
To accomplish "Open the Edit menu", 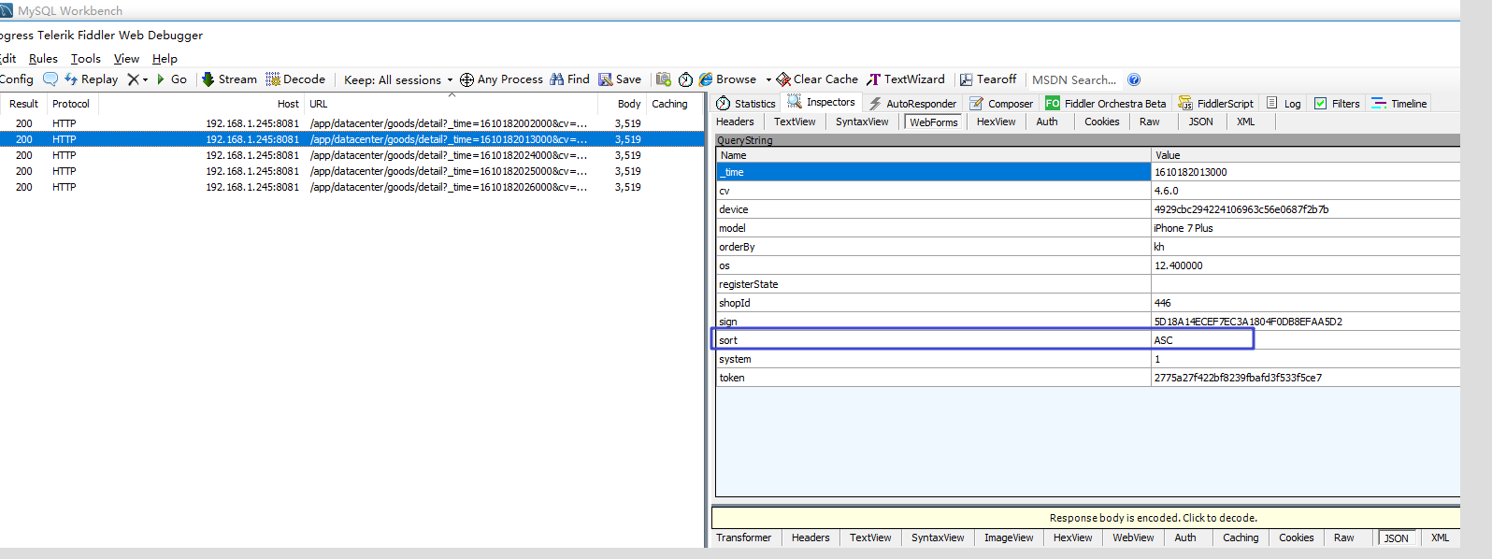I will (x=7, y=58).
